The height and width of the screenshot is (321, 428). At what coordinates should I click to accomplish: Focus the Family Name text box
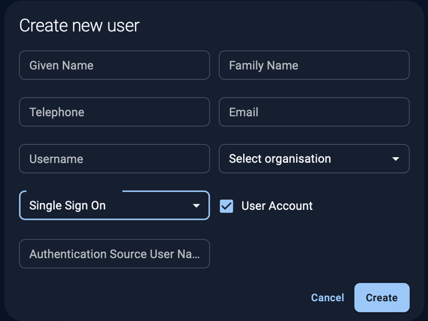pyautogui.click(x=314, y=65)
